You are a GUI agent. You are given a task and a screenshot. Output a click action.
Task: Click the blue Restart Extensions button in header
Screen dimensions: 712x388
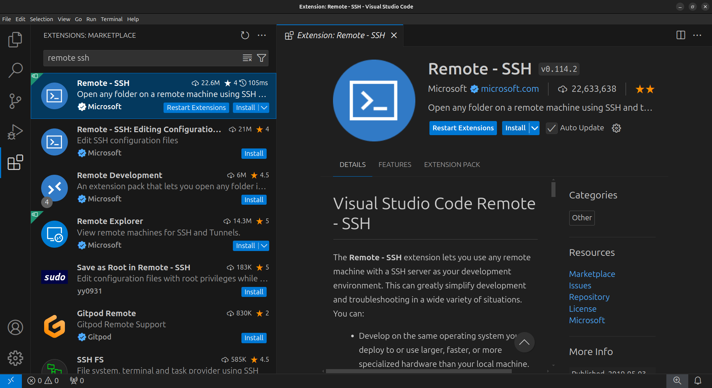pos(463,128)
